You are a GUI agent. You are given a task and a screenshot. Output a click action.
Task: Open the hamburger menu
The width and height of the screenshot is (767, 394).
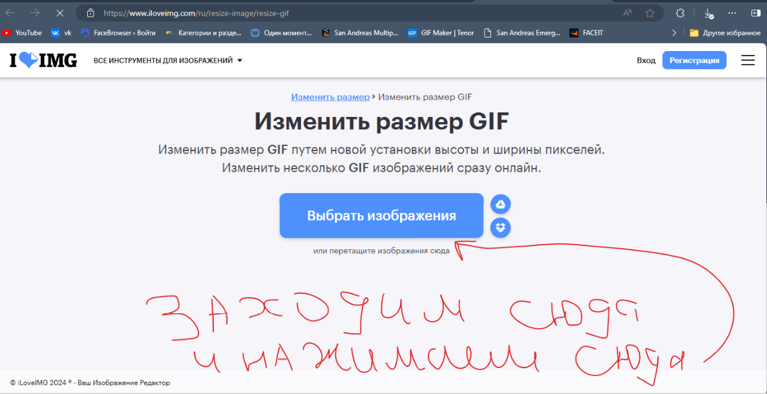tap(748, 60)
